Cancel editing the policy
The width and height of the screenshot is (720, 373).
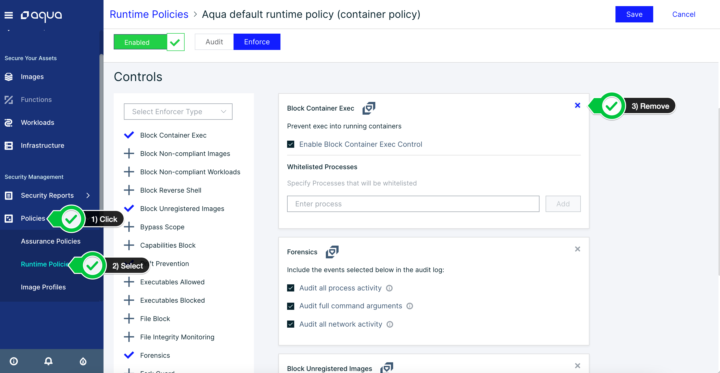(x=684, y=14)
